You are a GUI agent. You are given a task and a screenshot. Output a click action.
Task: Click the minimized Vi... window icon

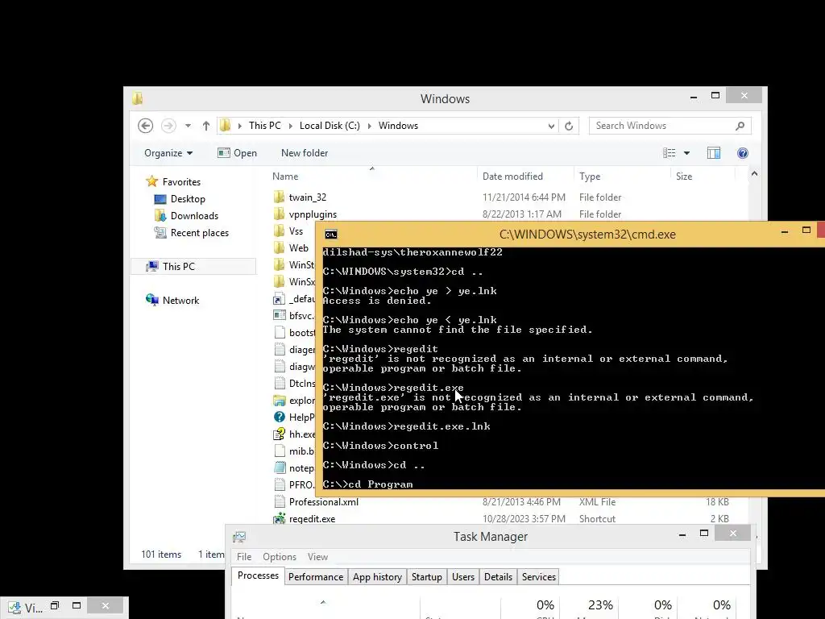(x=15, y=608)
